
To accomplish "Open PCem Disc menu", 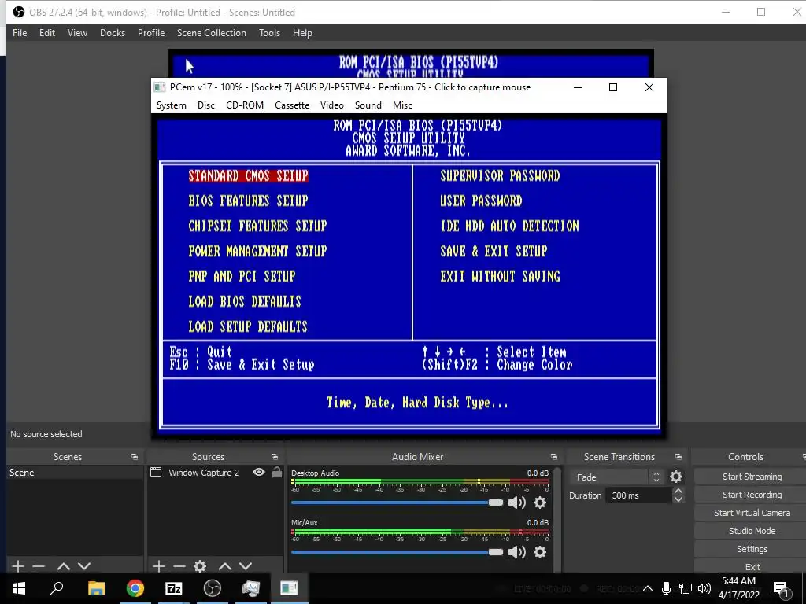I will tap(206, 105).
